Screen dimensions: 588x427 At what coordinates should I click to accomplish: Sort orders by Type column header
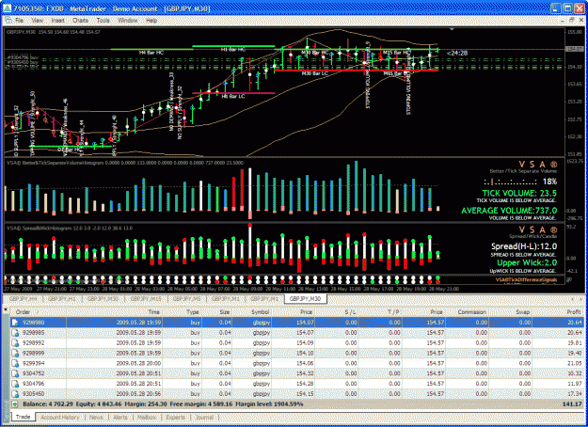click(183, 312)
